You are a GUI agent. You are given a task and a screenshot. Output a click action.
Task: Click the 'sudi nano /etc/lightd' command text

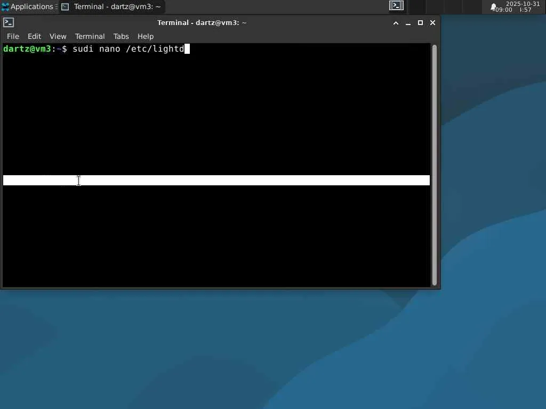tap(129, 49)
